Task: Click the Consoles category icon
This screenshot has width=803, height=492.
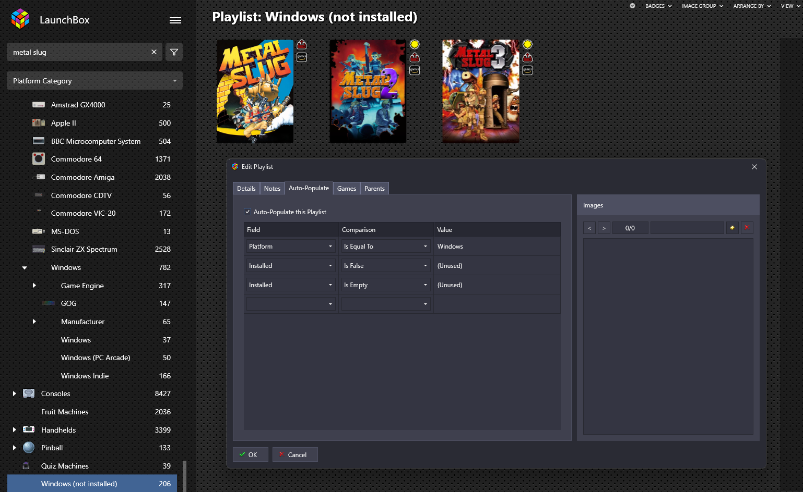Action: [x=29, y=393]
